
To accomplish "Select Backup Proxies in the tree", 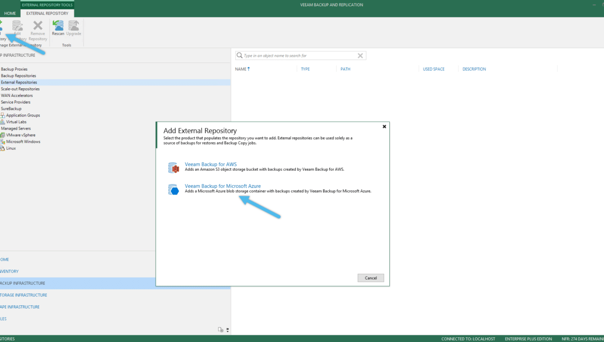I will click(14, 69).
